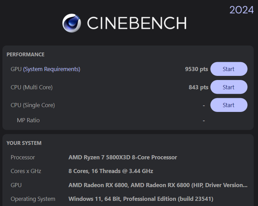Select the AMD Ryzen 7 5800X3D processor text

(x=123, y=157)
